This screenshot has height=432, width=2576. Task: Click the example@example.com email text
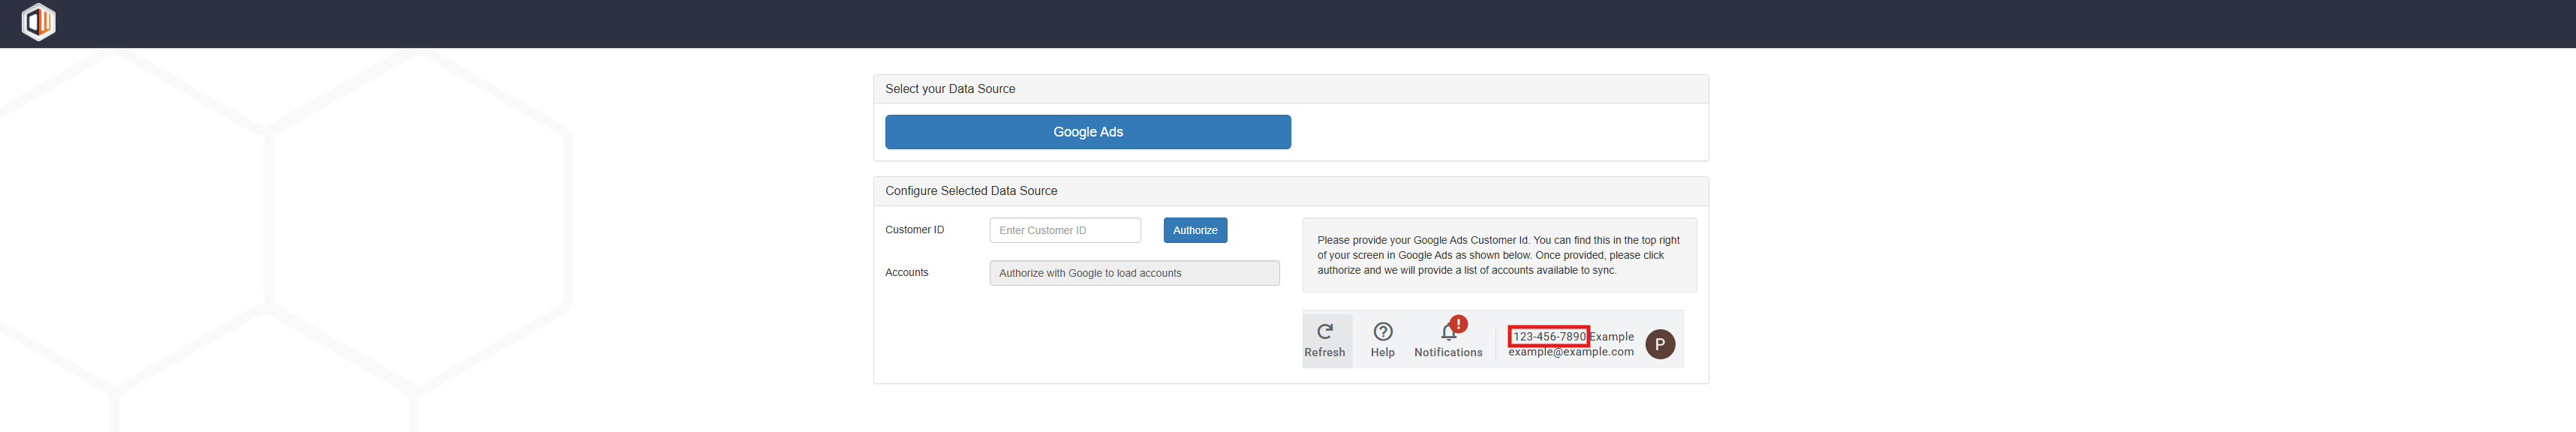tap(1570, 352)
